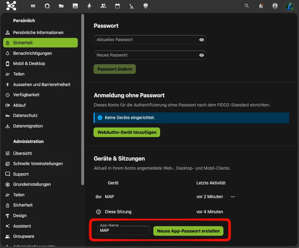Click the Nextcloud logo in the top bar

[11, 6]
